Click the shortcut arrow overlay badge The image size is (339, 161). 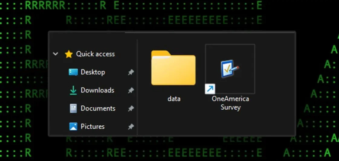click(210, 89)
